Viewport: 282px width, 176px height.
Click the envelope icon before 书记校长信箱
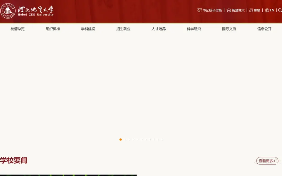click(x=199, y=10)
